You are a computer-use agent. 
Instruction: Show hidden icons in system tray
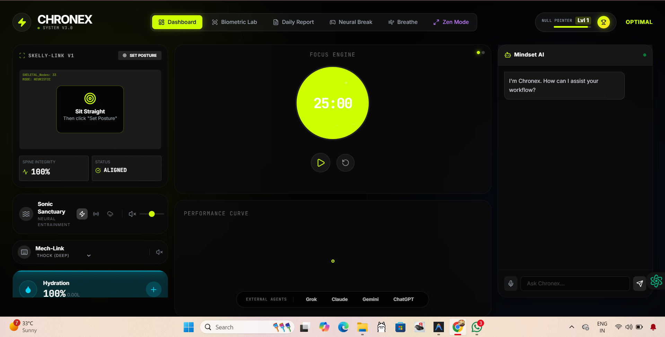tap(571, 327)
